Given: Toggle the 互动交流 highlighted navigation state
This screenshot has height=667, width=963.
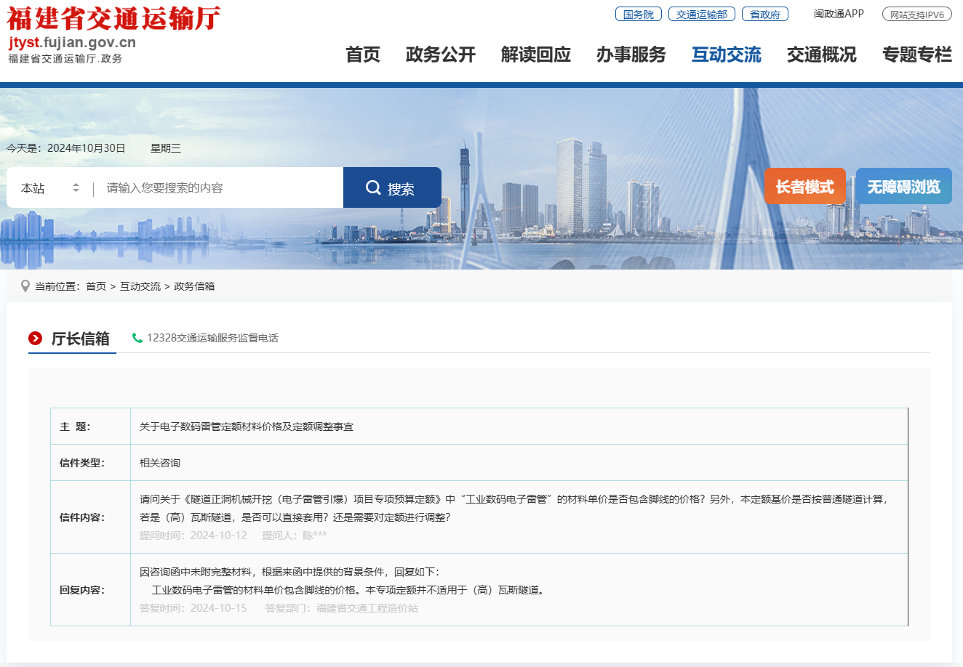Looking at the screenshot, I should click(x=727, y=54).
